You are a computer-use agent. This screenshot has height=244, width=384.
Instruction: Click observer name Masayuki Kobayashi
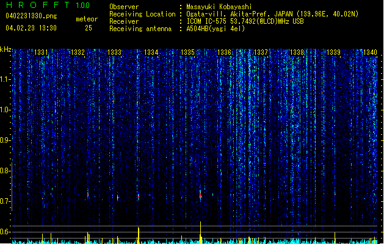point(219,7)
